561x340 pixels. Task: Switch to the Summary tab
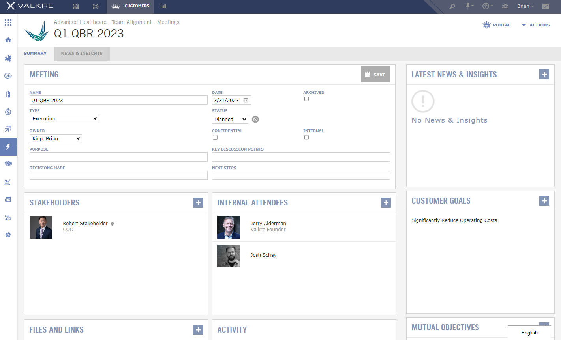coord(35,54)
